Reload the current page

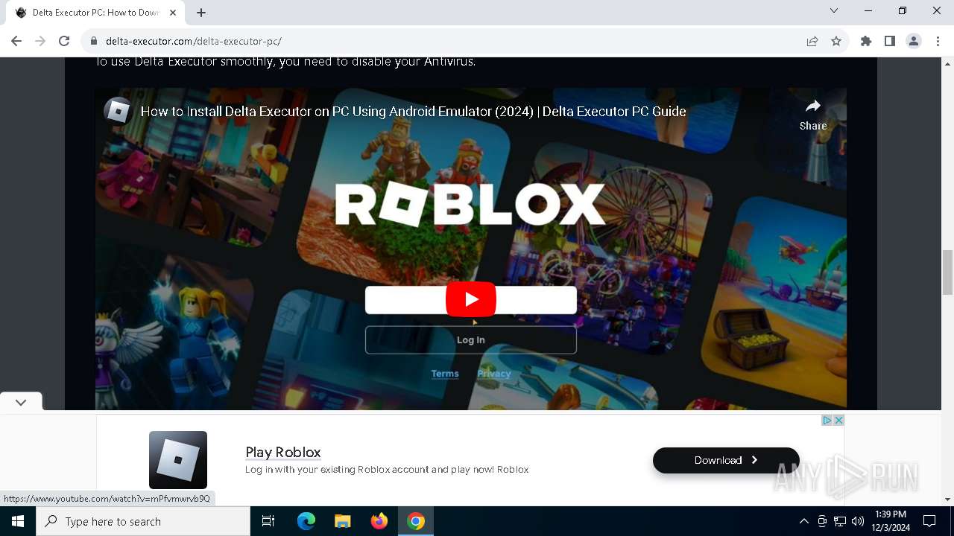pos(64,41)
